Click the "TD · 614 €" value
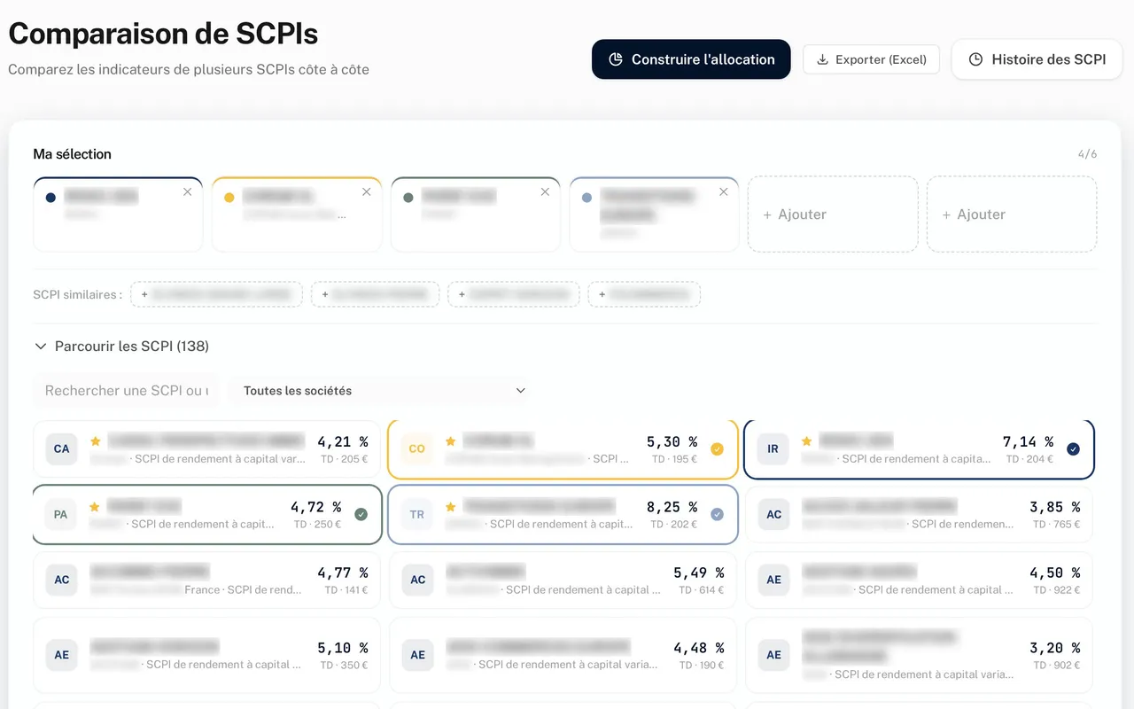Viewport: 1134px width, 709px height. (702, 590)
